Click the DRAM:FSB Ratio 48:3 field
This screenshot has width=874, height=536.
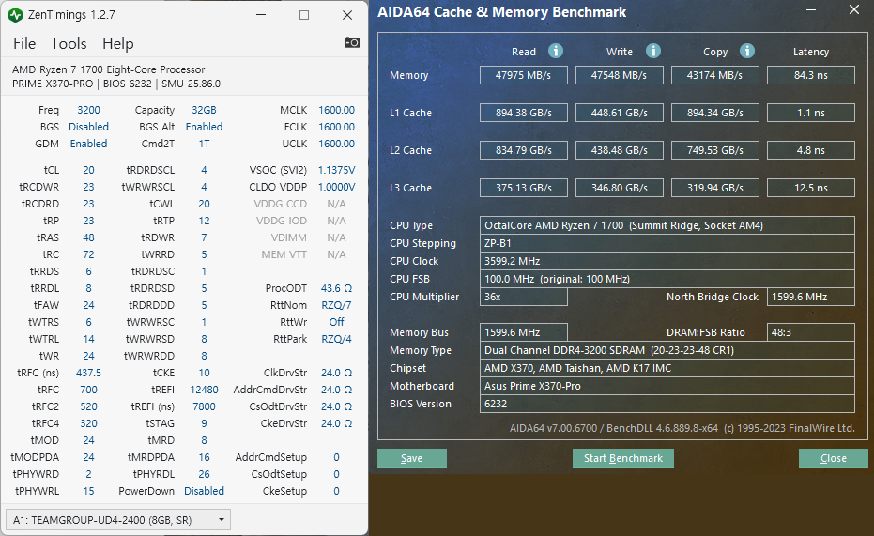811,332
